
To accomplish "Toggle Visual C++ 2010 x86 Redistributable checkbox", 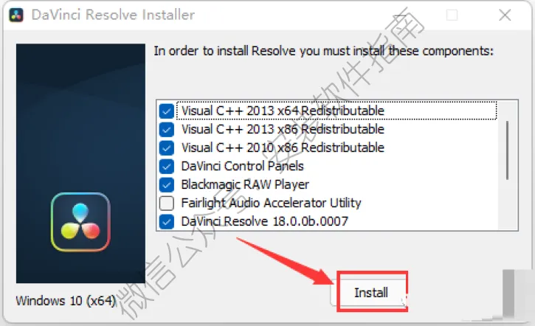I will click(x=167, y=148).
